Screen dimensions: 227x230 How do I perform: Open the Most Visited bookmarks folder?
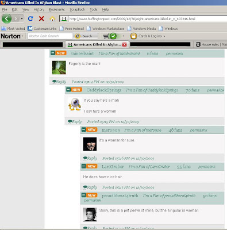13,29
